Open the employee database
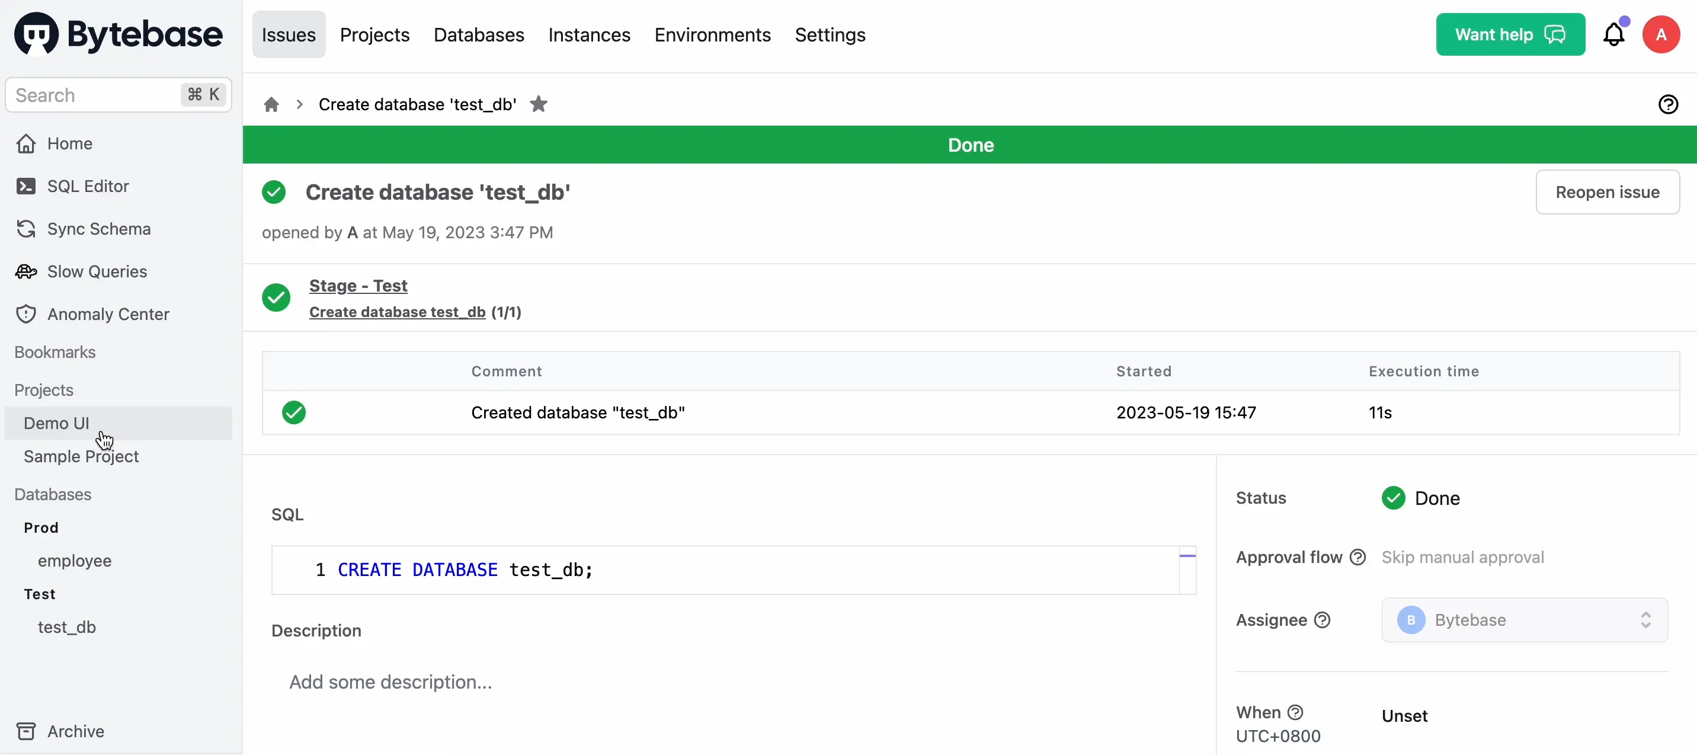Image resolution: width=1697 pixels, height=755 pixels. 75,561
